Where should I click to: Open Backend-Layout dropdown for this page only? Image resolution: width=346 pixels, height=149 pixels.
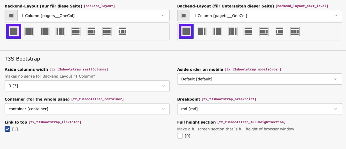click(x=94, y=16)
